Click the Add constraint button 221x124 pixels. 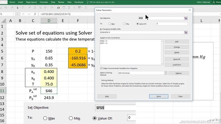point(177,42)
